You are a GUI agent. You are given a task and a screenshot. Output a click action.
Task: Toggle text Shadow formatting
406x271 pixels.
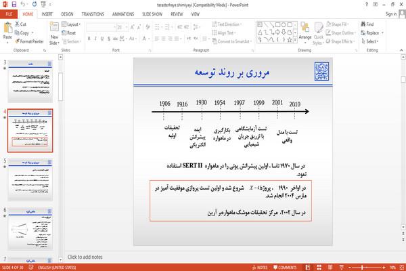click(x=109, y=39)
